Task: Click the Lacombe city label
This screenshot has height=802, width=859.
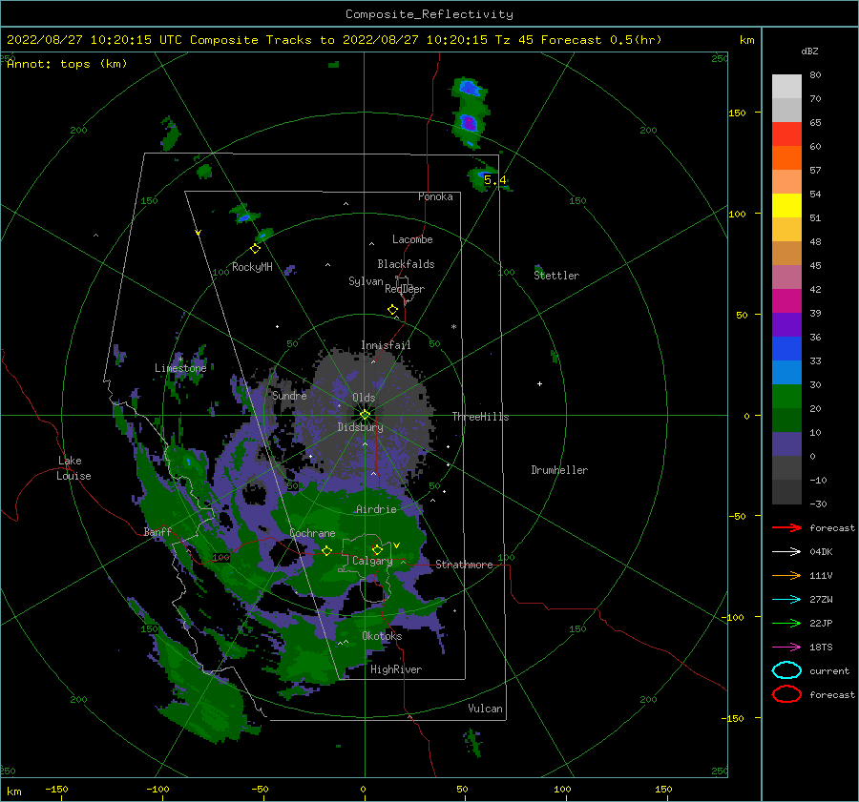Action: (412, 239)
